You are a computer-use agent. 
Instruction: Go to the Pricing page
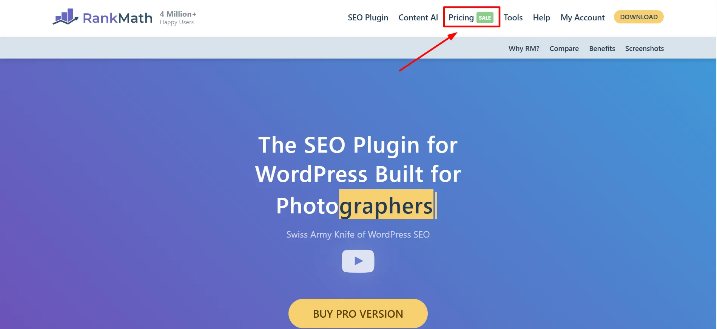pyautogui.click(x=461, y=18)
